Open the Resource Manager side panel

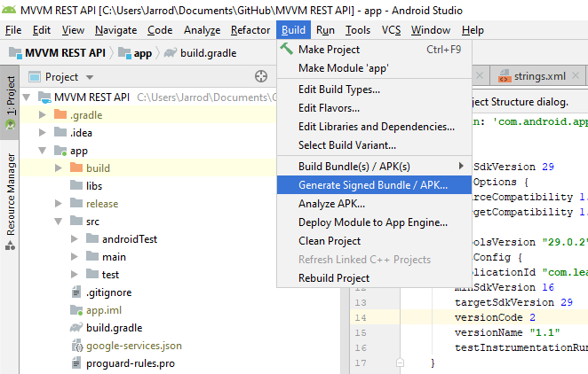coord(11,201)
